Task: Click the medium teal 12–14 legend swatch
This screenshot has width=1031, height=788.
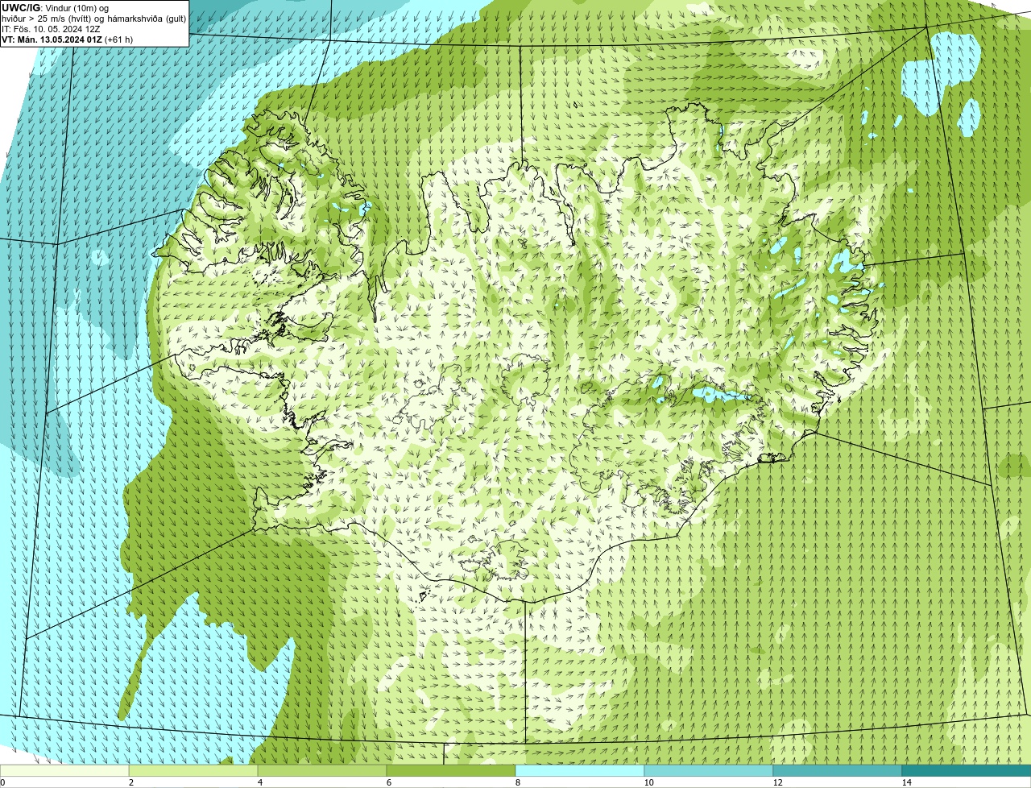Action: point(838,770)
